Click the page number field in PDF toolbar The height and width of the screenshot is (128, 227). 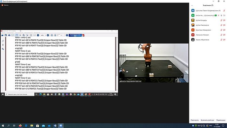click(x=59, y=35)
